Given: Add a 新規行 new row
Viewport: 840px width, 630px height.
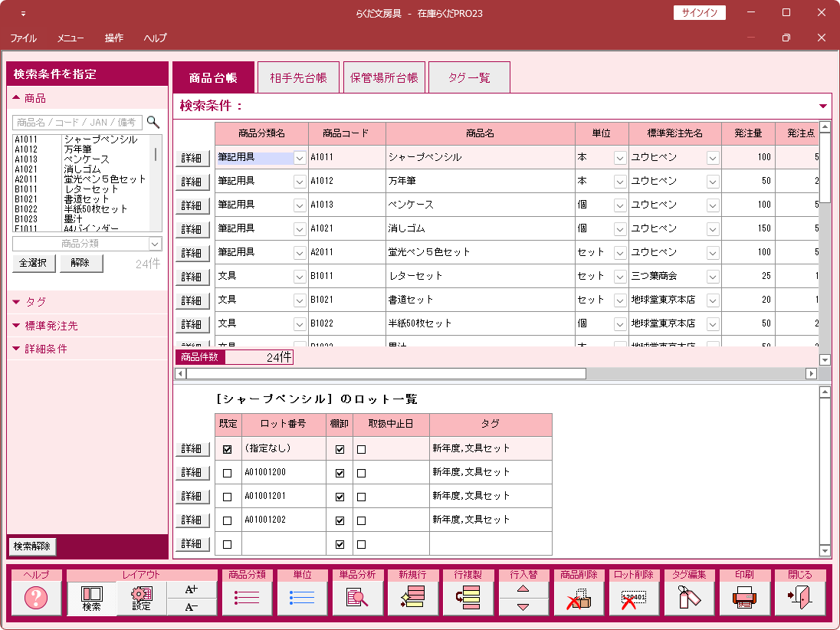Looking at the screenshot, I should click(412, 597).
